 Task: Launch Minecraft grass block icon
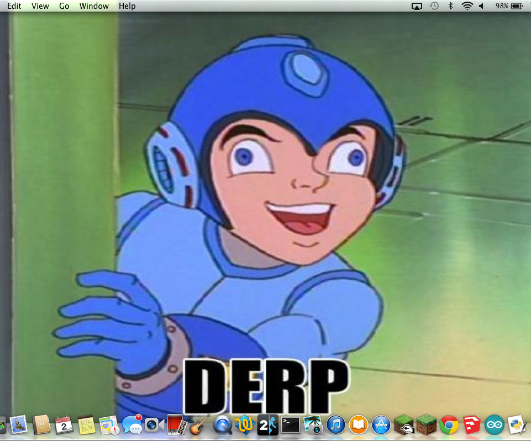pyautogui.click(x=427, y=425)
